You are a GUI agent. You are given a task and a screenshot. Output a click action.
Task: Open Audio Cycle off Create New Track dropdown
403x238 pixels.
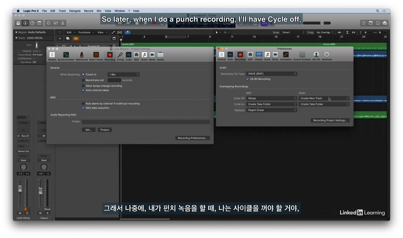point(324,98)
